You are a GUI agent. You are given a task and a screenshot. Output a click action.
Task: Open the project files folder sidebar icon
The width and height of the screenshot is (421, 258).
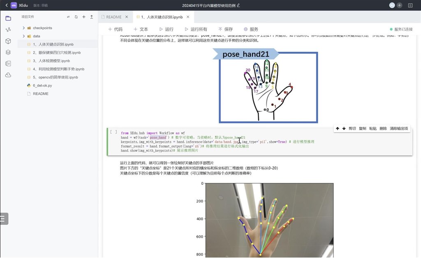pyautogui.click(x=8, y=18)
